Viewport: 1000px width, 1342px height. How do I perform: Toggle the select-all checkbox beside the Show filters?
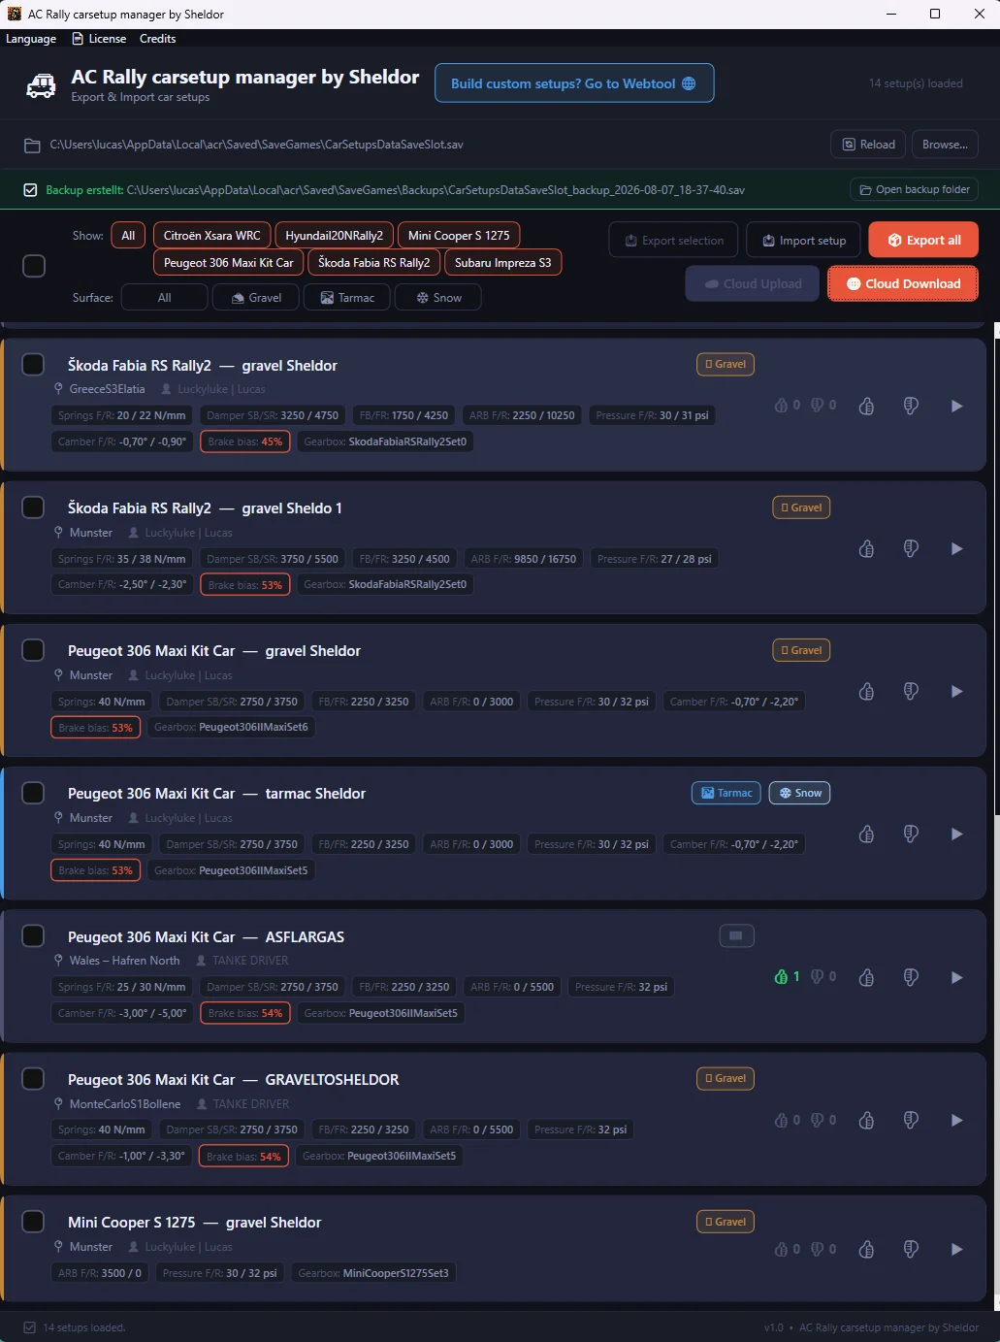[34, 266]
